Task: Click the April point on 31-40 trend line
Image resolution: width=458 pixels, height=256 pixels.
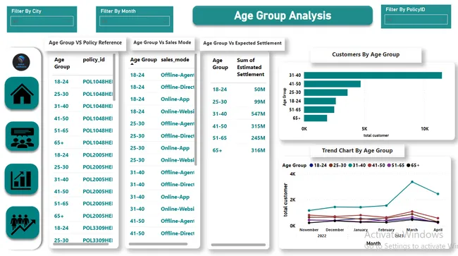Action: pyautogui.click(x=438, y=194)
